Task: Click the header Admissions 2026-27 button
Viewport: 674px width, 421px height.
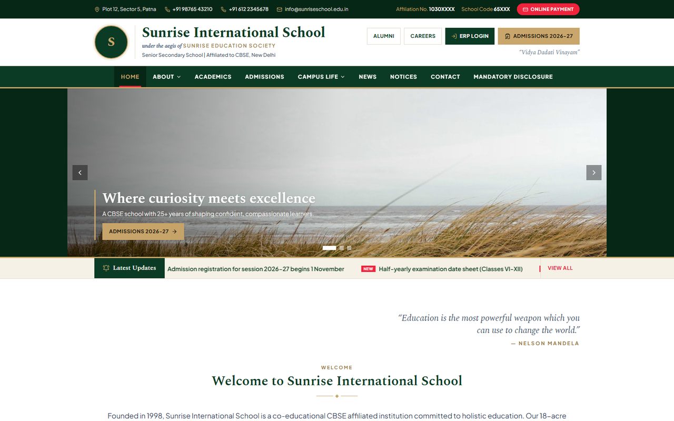Action: click(x=539, y=36)
